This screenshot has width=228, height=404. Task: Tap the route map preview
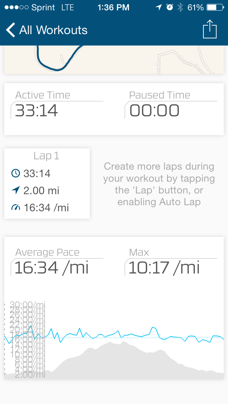(114, 59)
